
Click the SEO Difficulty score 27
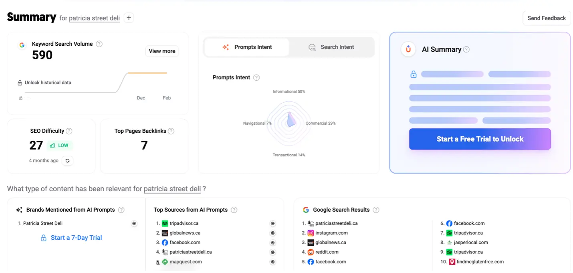pos(36,145)
